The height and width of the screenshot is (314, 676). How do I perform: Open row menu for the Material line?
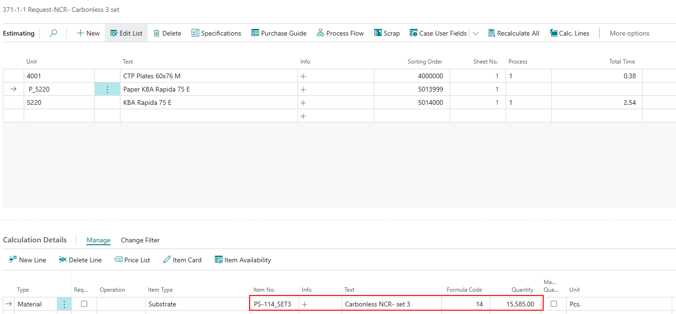[x=64, y=304]
